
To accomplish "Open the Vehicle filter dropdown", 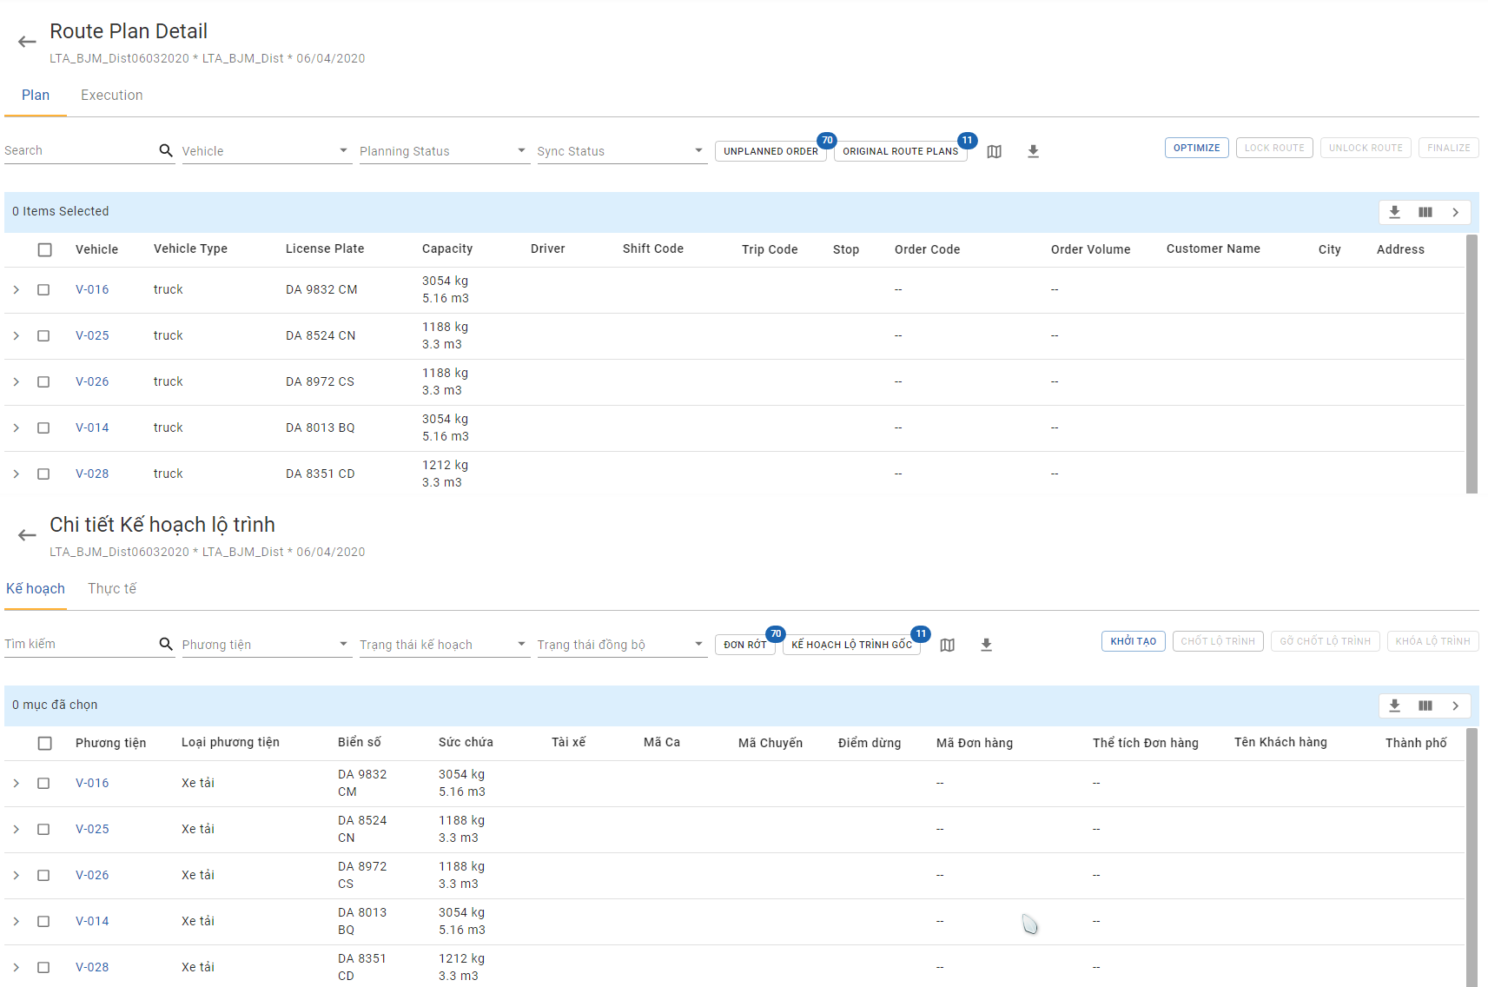I will (x=267, y=151).
